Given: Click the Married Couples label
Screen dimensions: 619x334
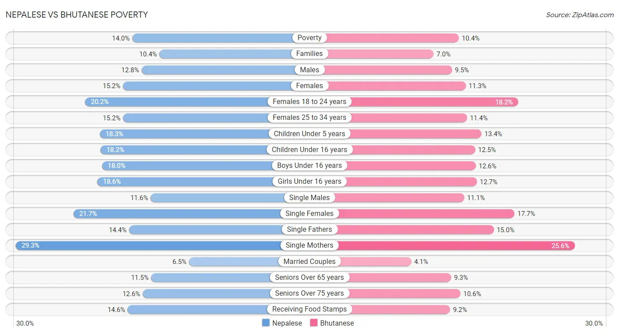Looking at the screenshot, I should pyautogui.click(x=309, y=261).
